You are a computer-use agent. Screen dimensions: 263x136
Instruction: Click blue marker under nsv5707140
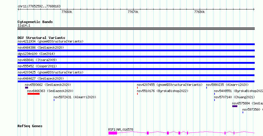215,100
